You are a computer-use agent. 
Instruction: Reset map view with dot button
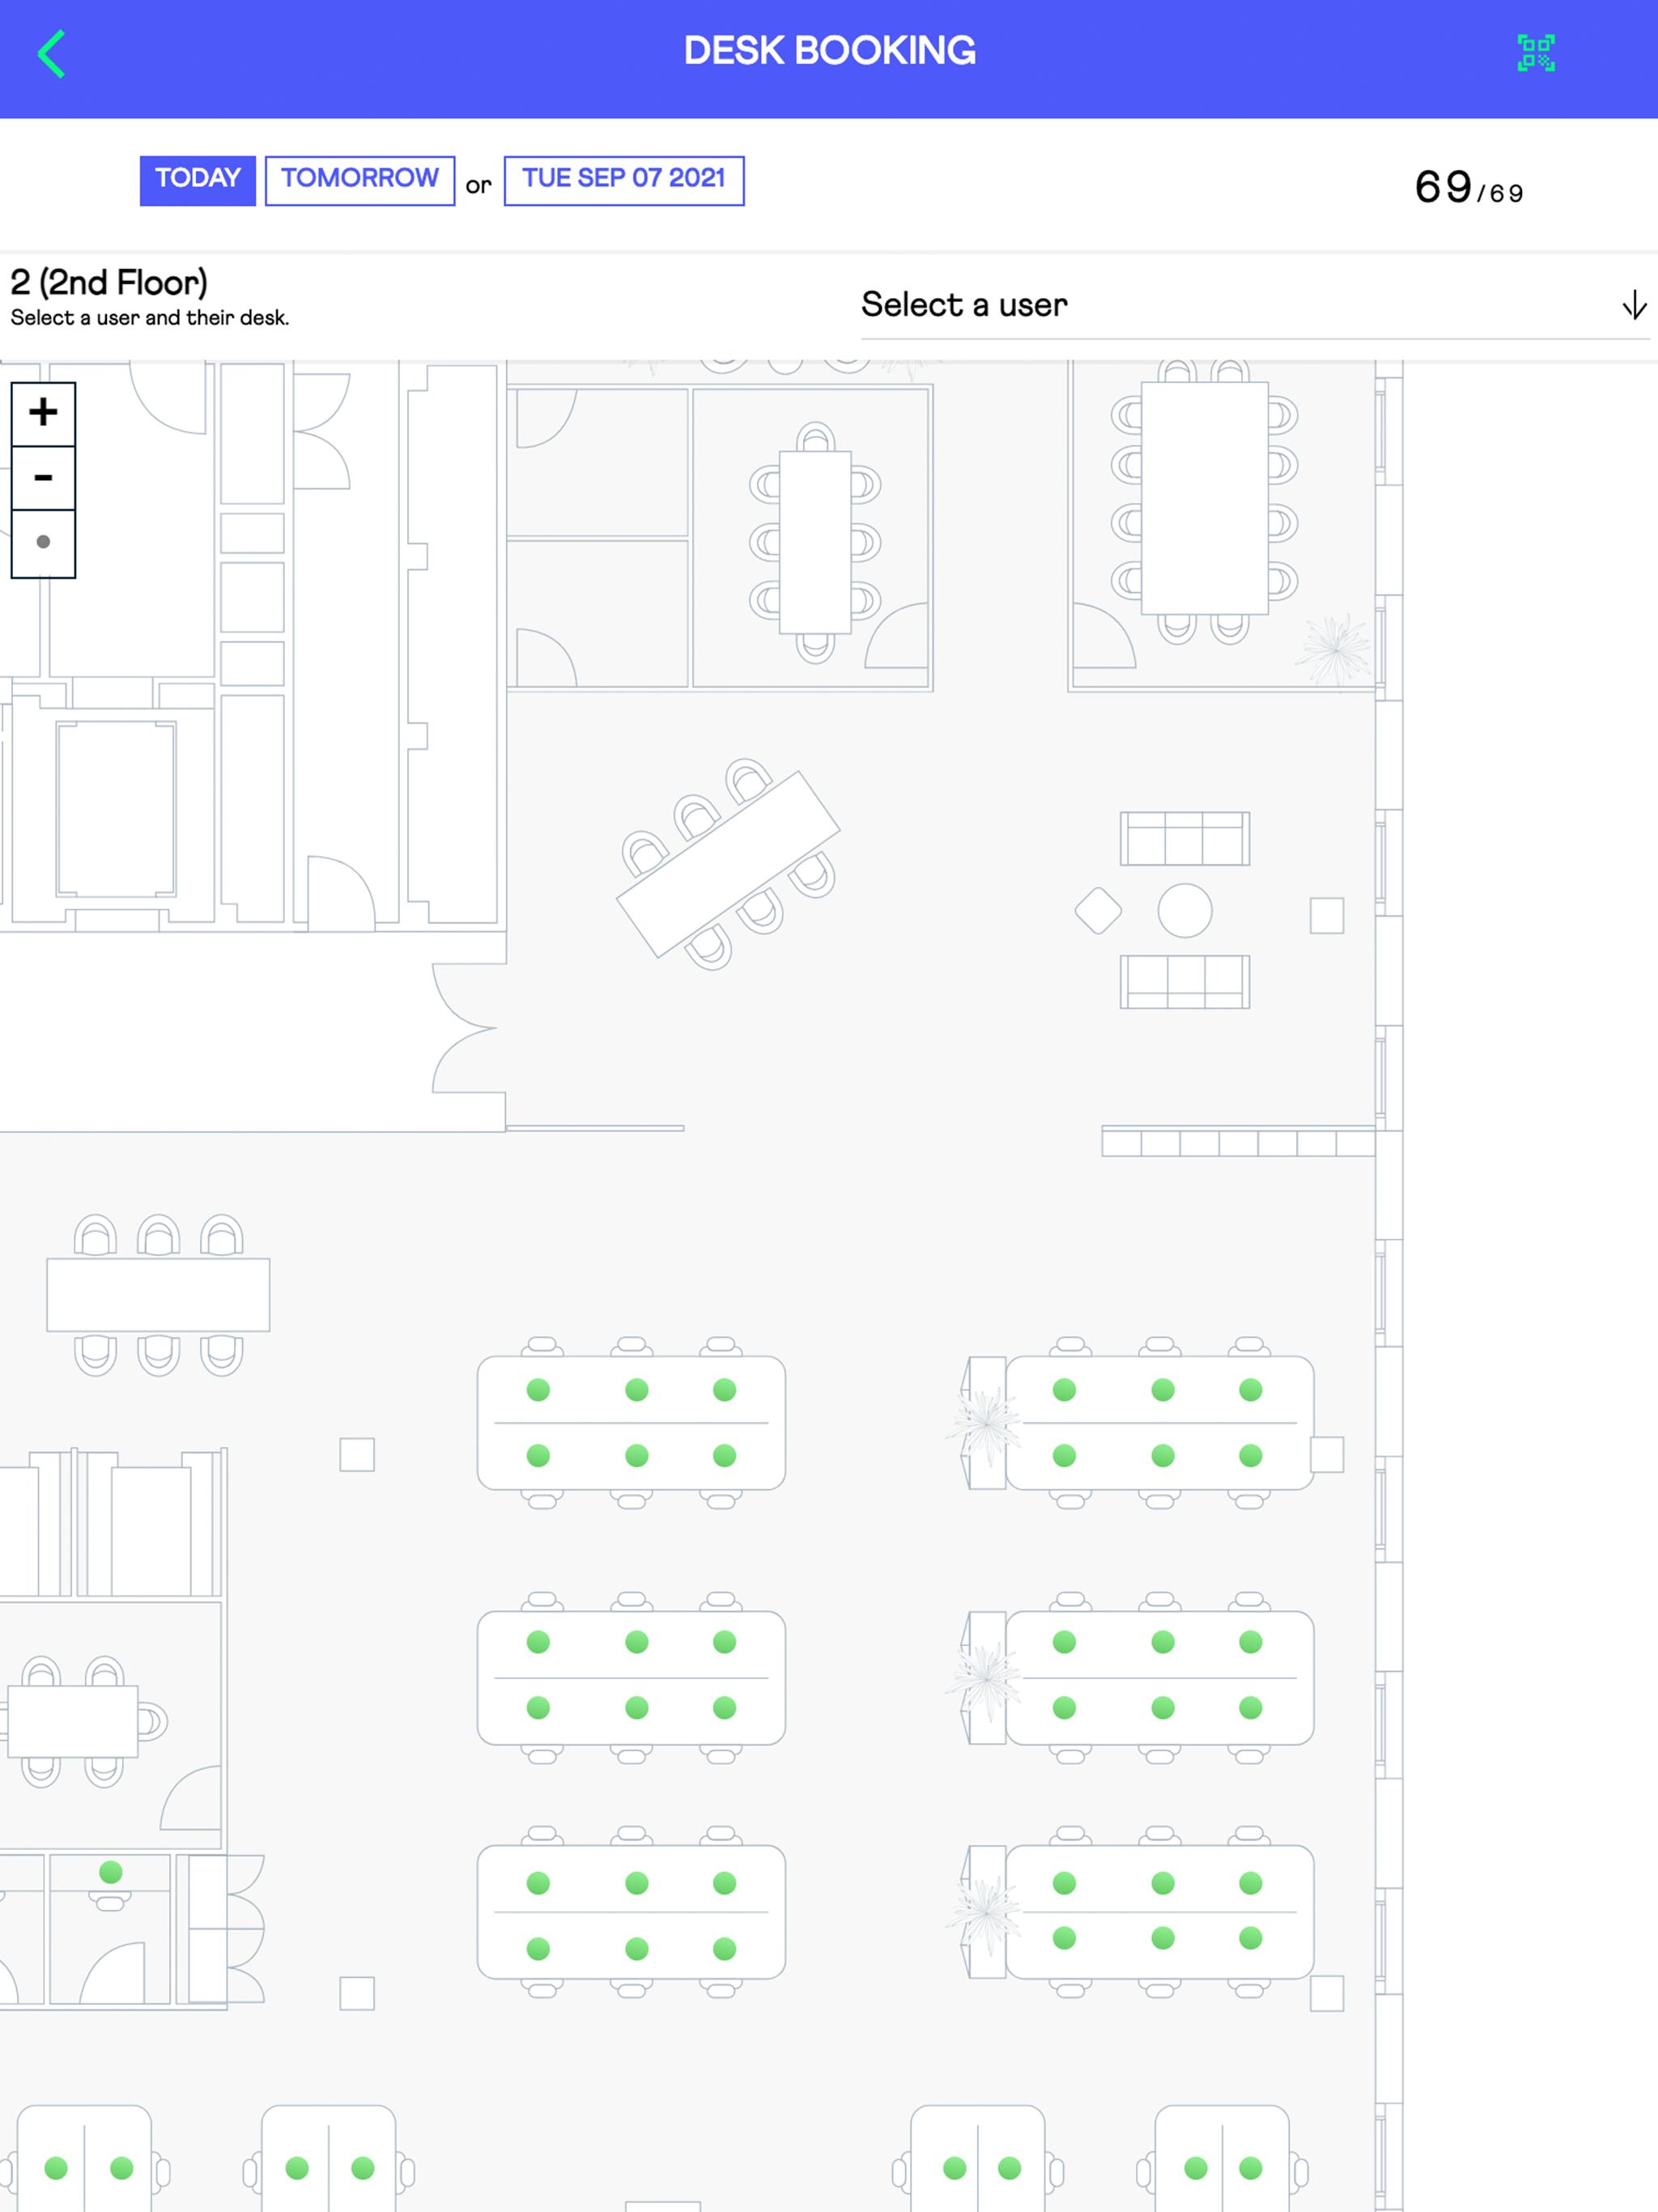(43, 542)
